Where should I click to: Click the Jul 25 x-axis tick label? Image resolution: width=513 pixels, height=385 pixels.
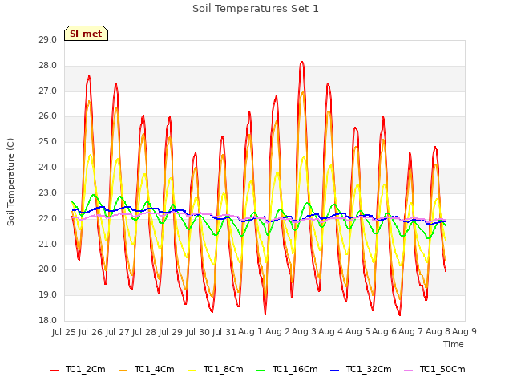tap(64, 332)
